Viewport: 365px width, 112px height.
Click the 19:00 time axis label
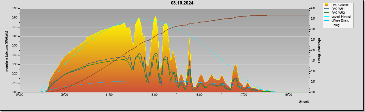(x=288, y=95)
